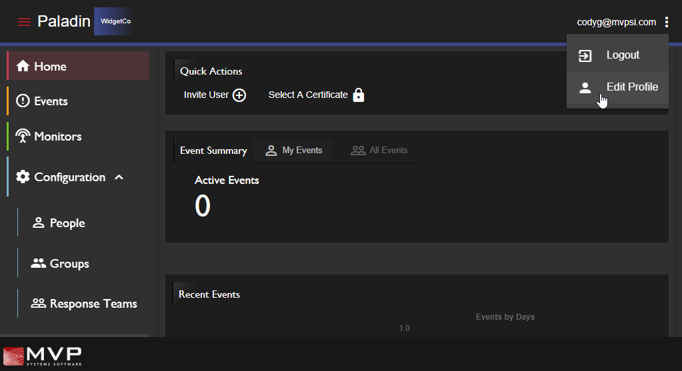Click the three-dot user menu icon
This screenshot has width=682, height=371.
tap(666, 22)
